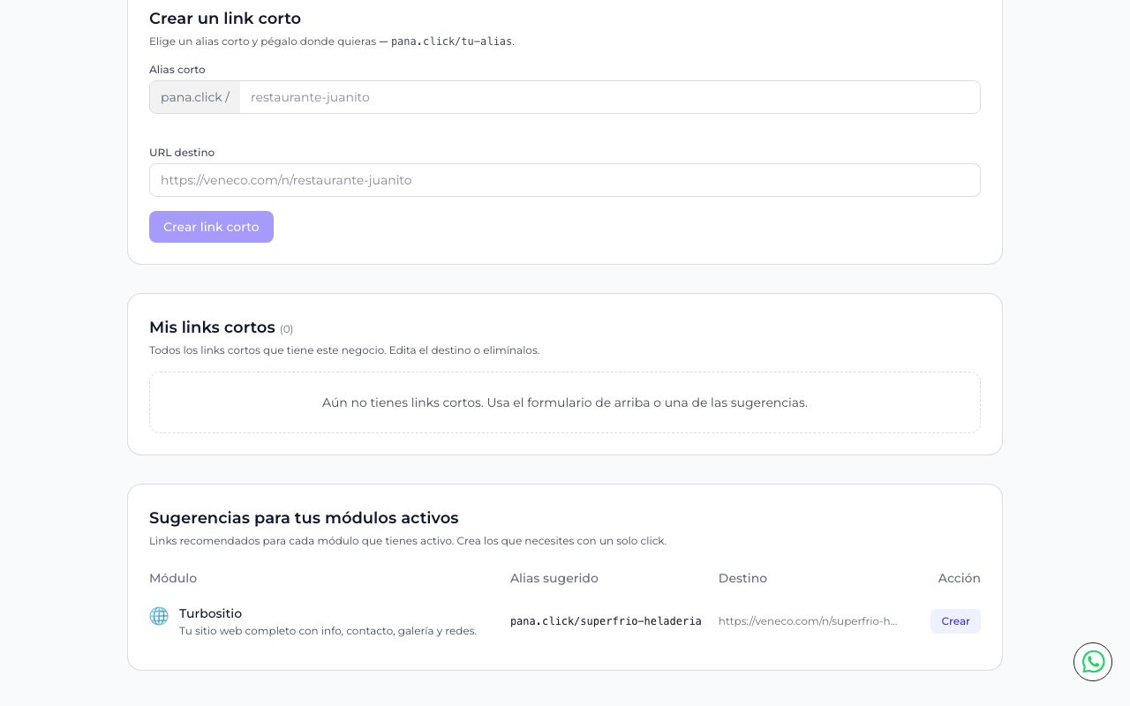1130x706 pixels.
Task: Click the Turbositio globe icon
Action: [159, 616]
